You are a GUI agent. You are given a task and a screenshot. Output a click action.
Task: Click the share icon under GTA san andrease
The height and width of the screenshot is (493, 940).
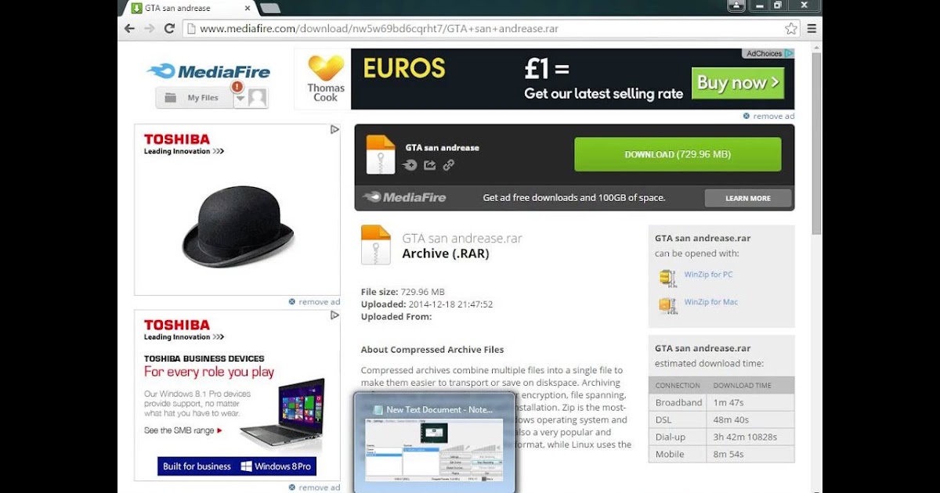(429, 165)
